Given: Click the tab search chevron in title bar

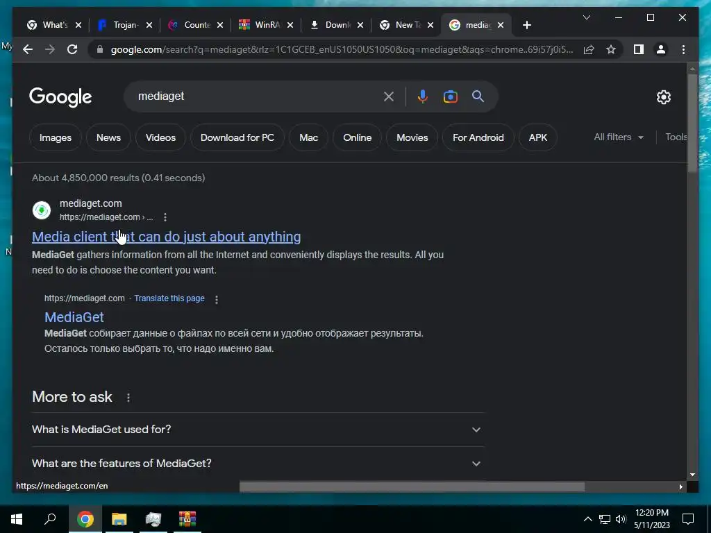Looking at the screenshot, I should (x=586, y=17).
